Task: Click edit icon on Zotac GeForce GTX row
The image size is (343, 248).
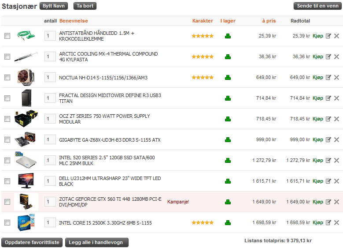Action: 328,202
